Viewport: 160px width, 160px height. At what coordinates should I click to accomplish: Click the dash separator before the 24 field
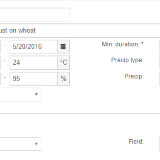(5, 61)
